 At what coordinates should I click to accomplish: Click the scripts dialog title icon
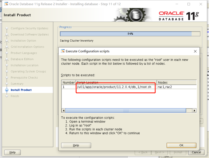[63, 51]
